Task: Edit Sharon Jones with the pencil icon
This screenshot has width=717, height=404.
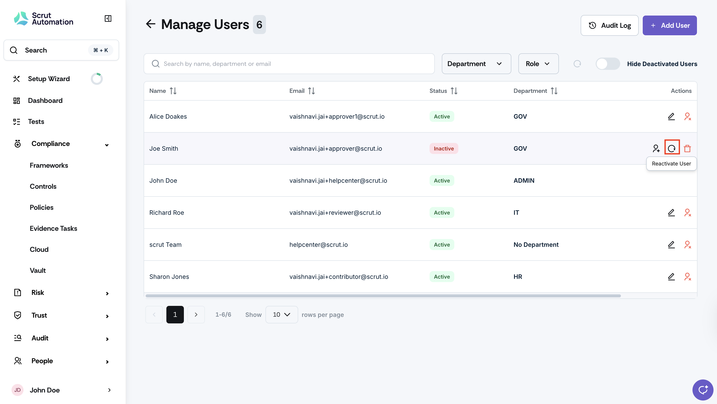Action: tap(671, 277)
